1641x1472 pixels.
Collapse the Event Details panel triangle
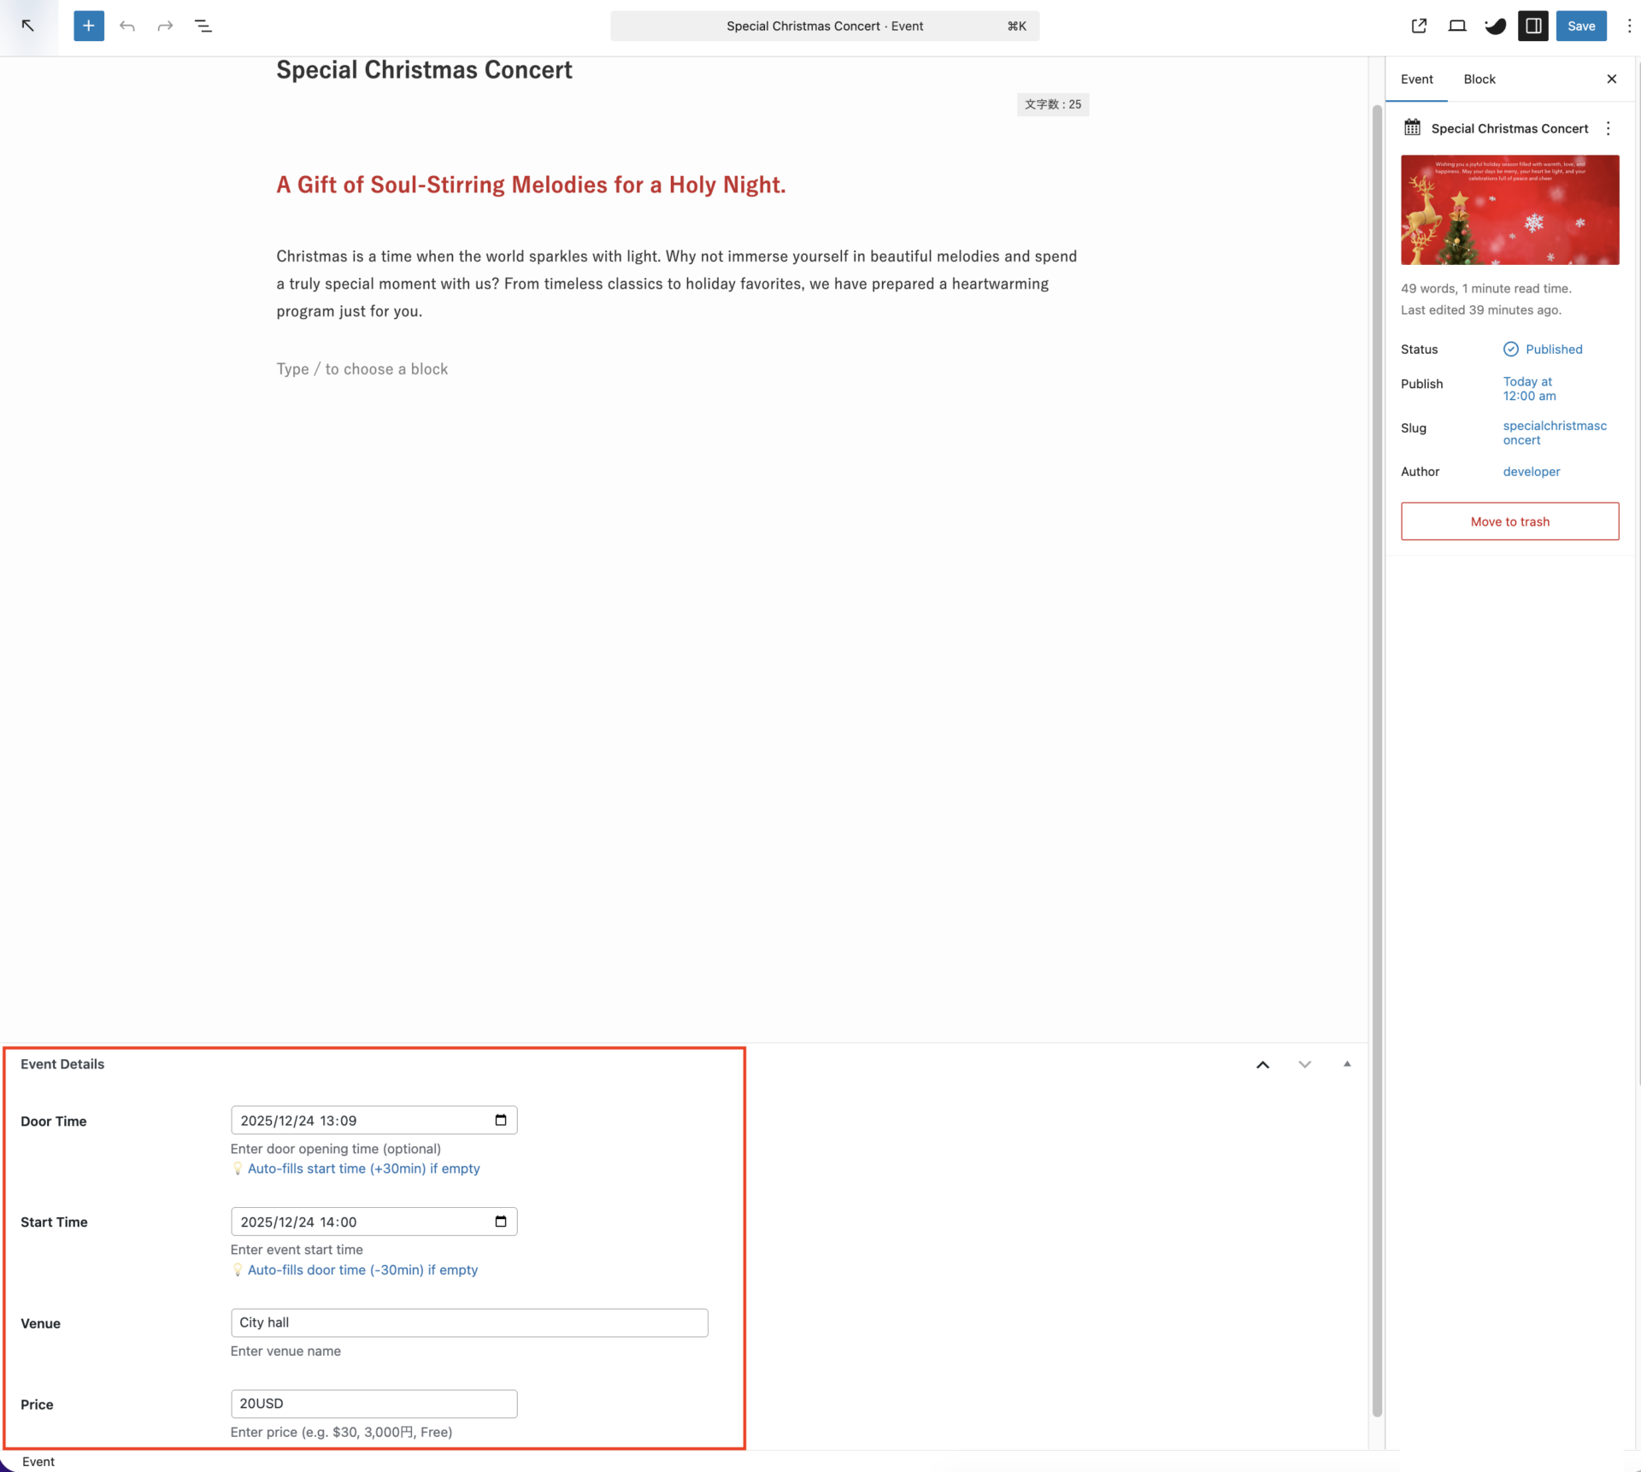1347,1064
